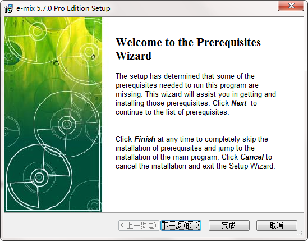The image size is (308, 241).
Task: Click the bold 'Finish' word in description
Action: (x=145, y=139)
